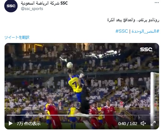Click the #SSC hashtag link
163x133 pixels.
(x=122, y=31)
